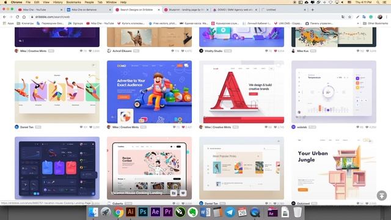Close the Blueprint landing page tab
The height and width of the screenshot is (220, 391).
[207, 10]
